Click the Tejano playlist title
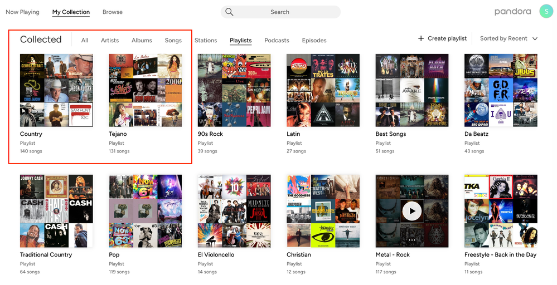557x285 pixels. pos(118,134)
